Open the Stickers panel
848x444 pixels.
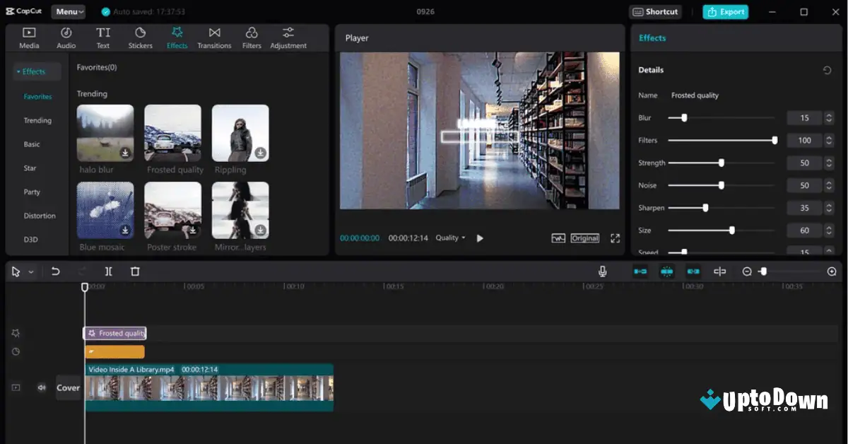point(140,37)
